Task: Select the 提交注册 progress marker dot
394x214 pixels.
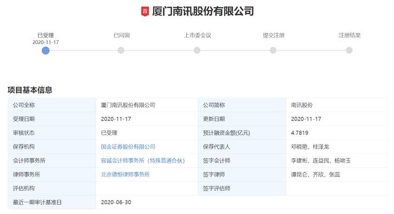Action: pyautogui.click(x=273, y=50)
